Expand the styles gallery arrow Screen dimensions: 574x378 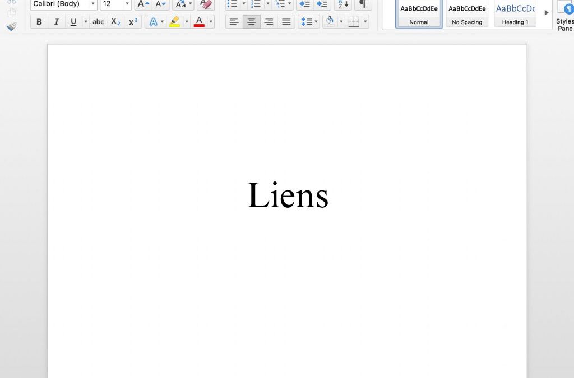(546, 13)
